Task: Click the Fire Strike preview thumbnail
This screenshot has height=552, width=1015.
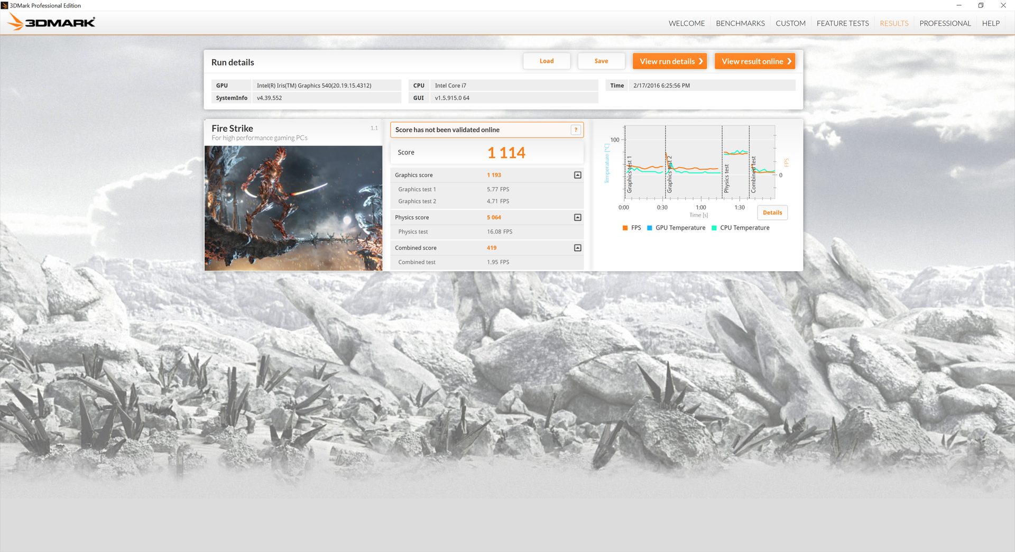Action: (x=293, y=208)
